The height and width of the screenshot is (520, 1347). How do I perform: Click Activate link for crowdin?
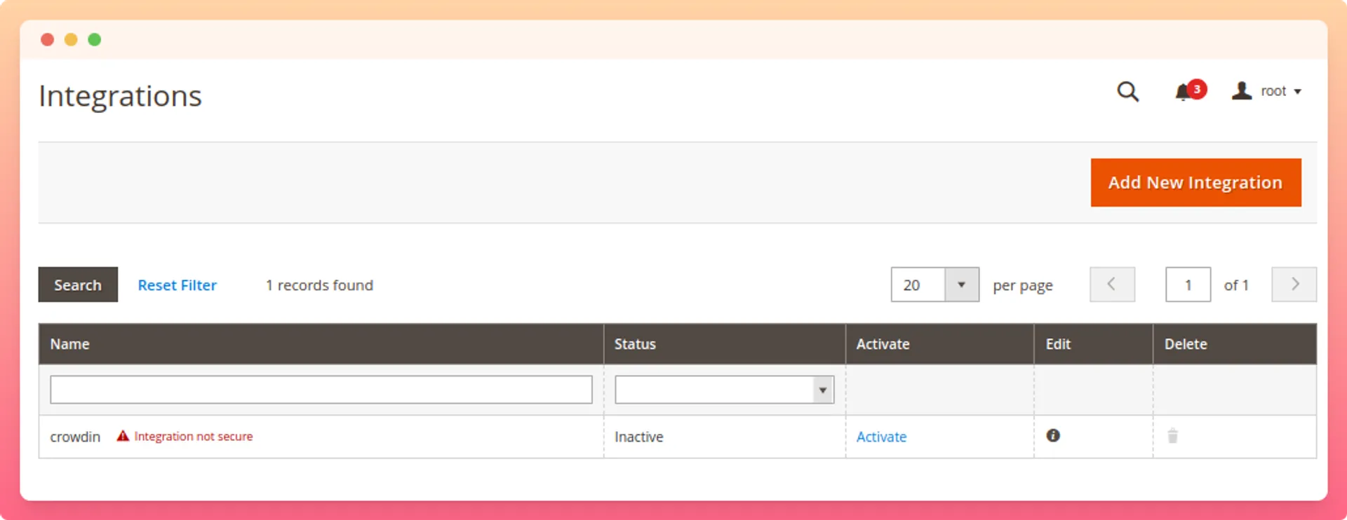click(x=881, y=437)
